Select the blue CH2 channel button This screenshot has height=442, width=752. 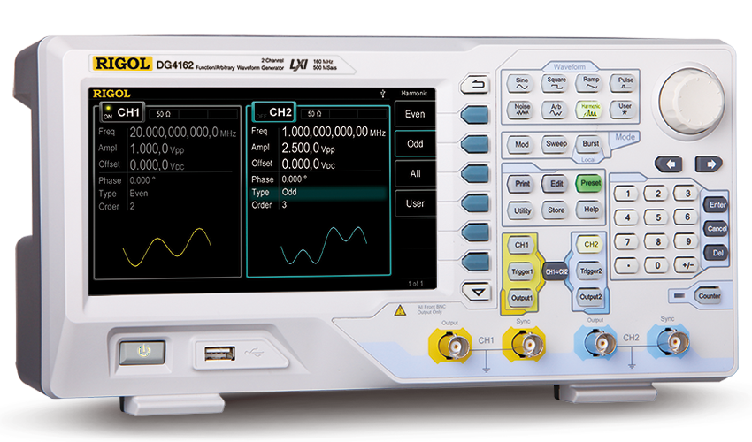pyautogui.click(x=590, y=245)
